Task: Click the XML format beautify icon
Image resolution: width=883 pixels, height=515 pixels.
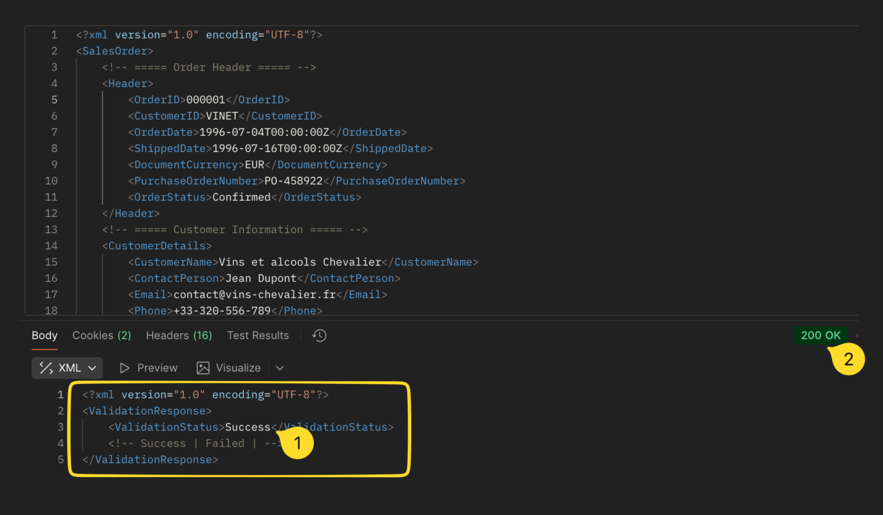Action: (x=46, y=368)
